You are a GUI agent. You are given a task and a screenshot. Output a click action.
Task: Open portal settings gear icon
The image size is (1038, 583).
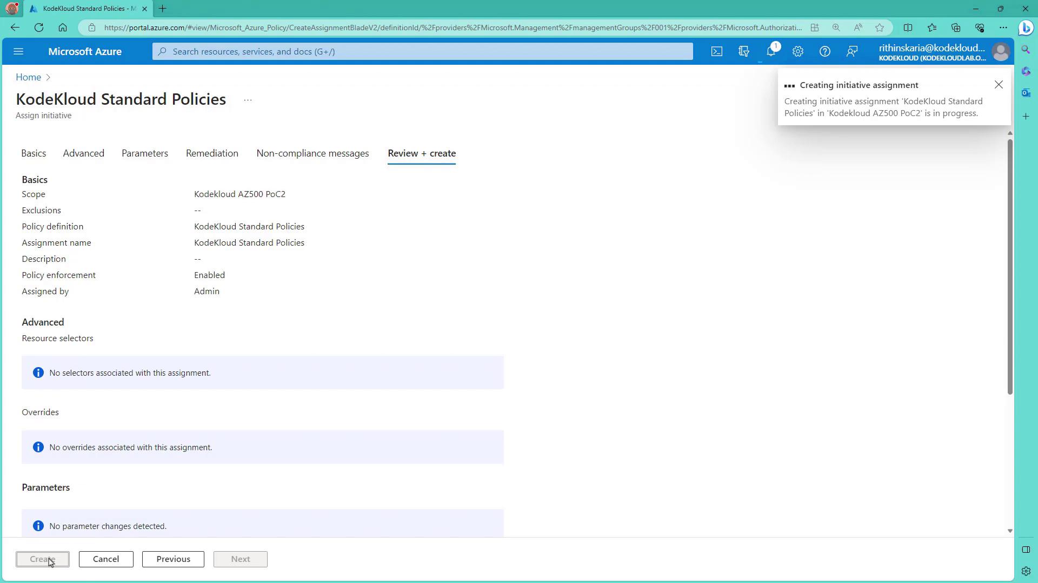click(x=798, y=52)
